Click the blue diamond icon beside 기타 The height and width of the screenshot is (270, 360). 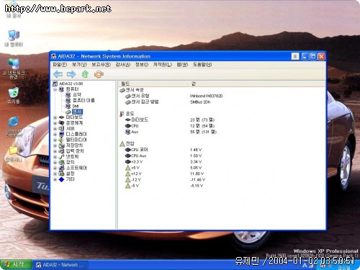[x=62, y=179]
